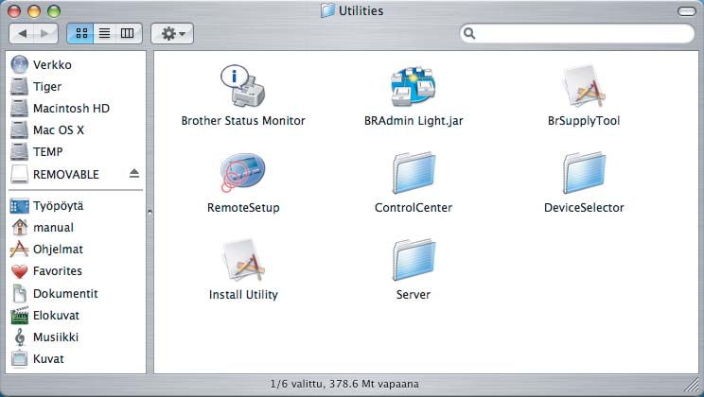Open the gear Action dropdown menu
Image resolution: width=704 pixels, height=397 pixels.
(172, 34)
